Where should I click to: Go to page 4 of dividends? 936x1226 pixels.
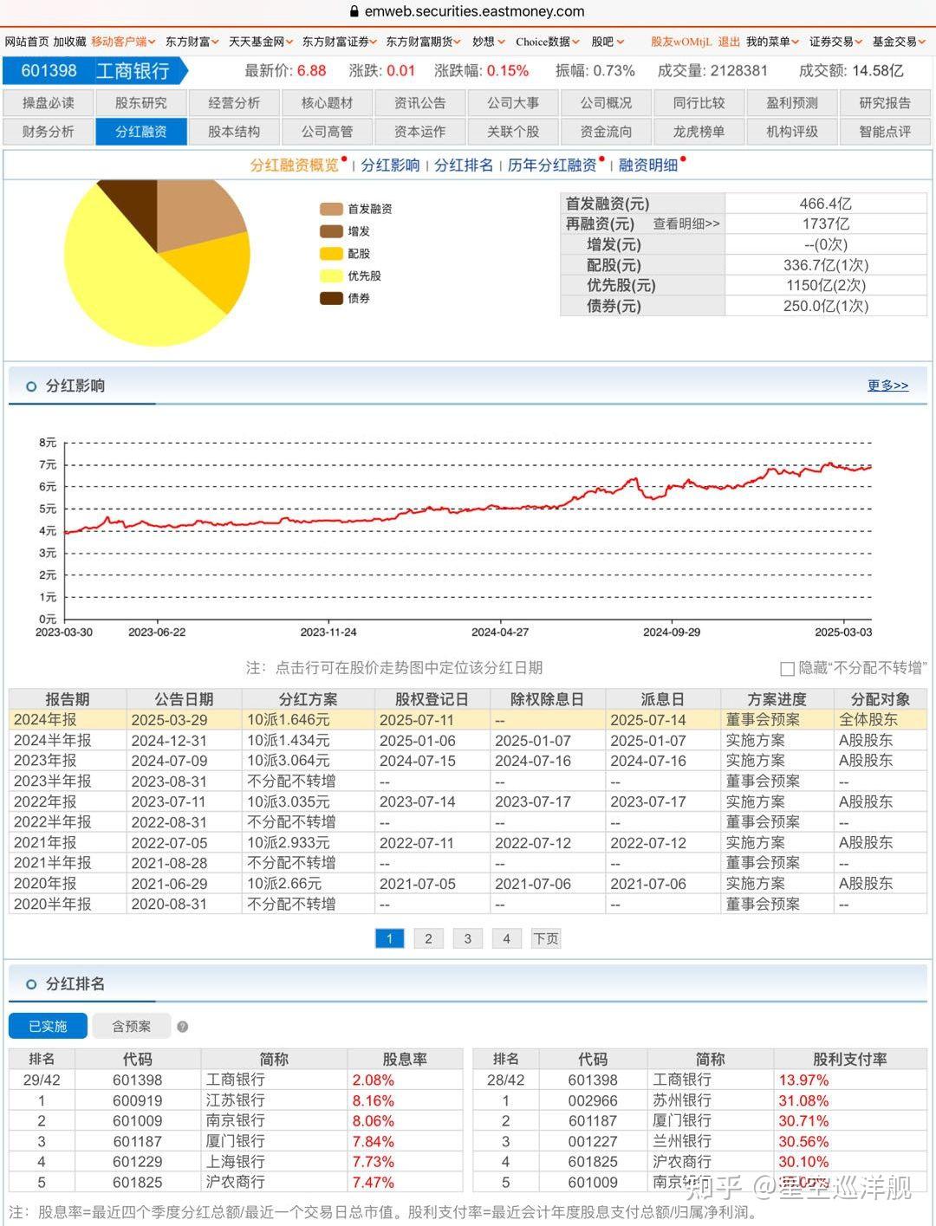coord(507,938)
